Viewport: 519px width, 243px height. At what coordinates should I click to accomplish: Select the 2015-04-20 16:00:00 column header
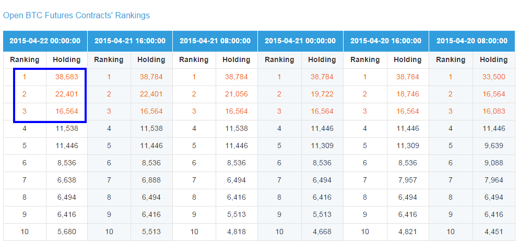click(x=386, y=41)
